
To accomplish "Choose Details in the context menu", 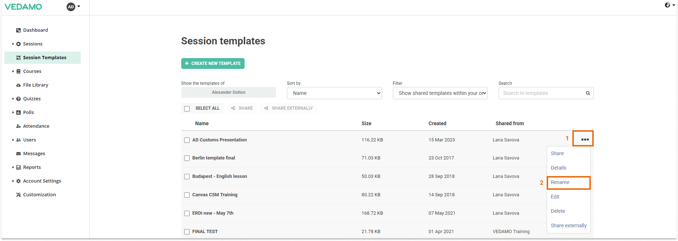I will pyautogui.click(x=558, y=168).
